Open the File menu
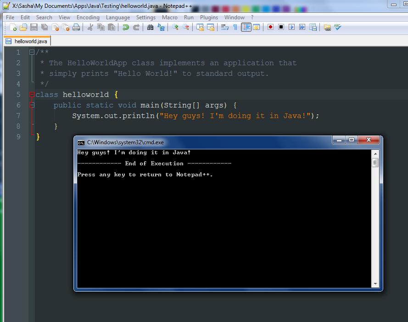Viewport: 408px width, 322px height. pos(10,17)
